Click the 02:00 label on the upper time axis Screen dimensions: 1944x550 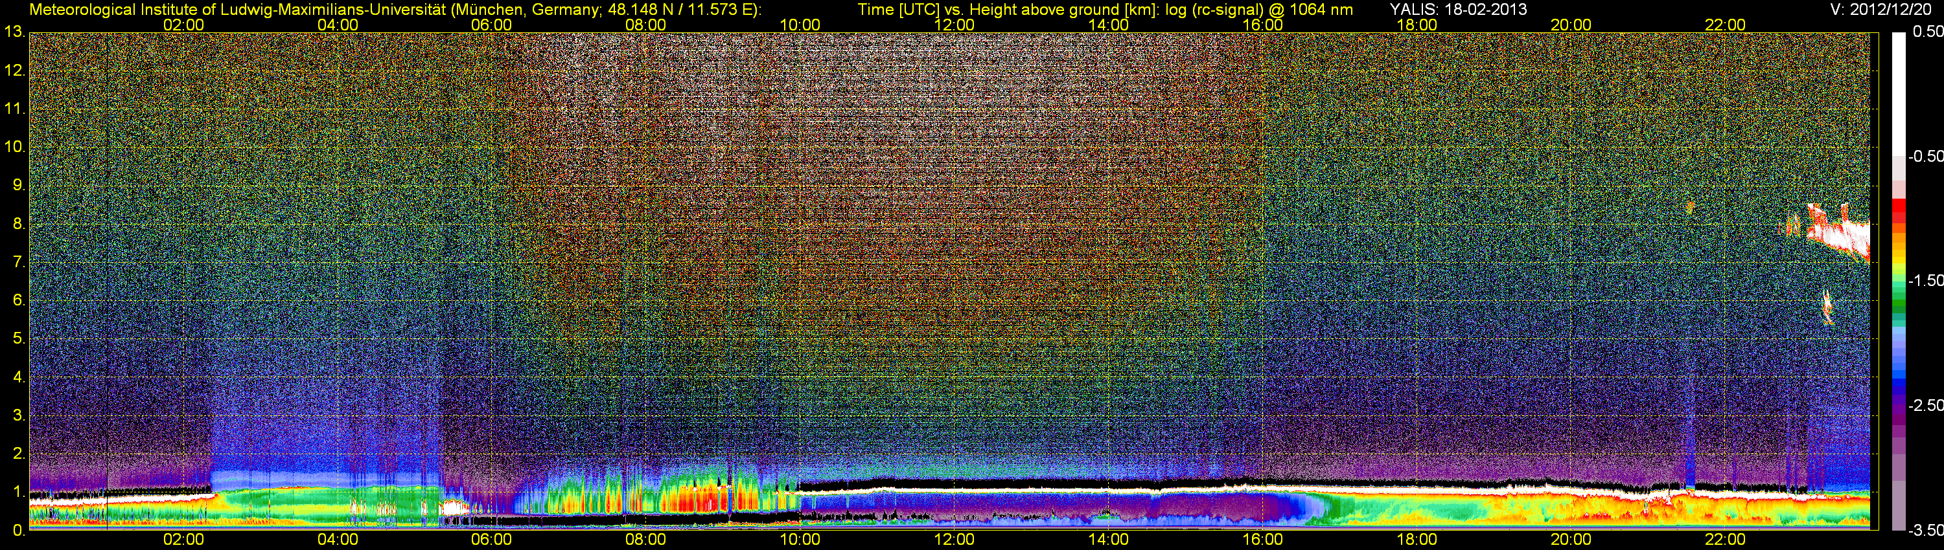pyautogui.click(x=183, y=25)
